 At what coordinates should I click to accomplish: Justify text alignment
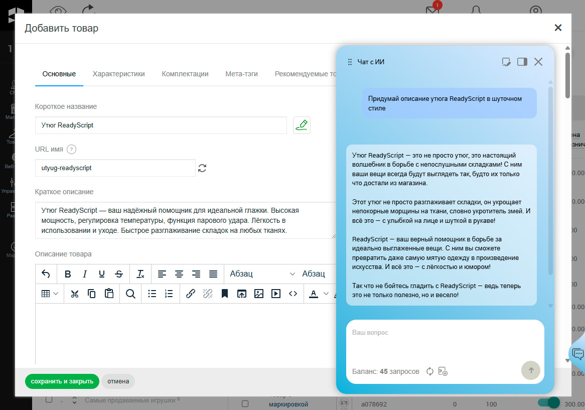pos(213,274)
